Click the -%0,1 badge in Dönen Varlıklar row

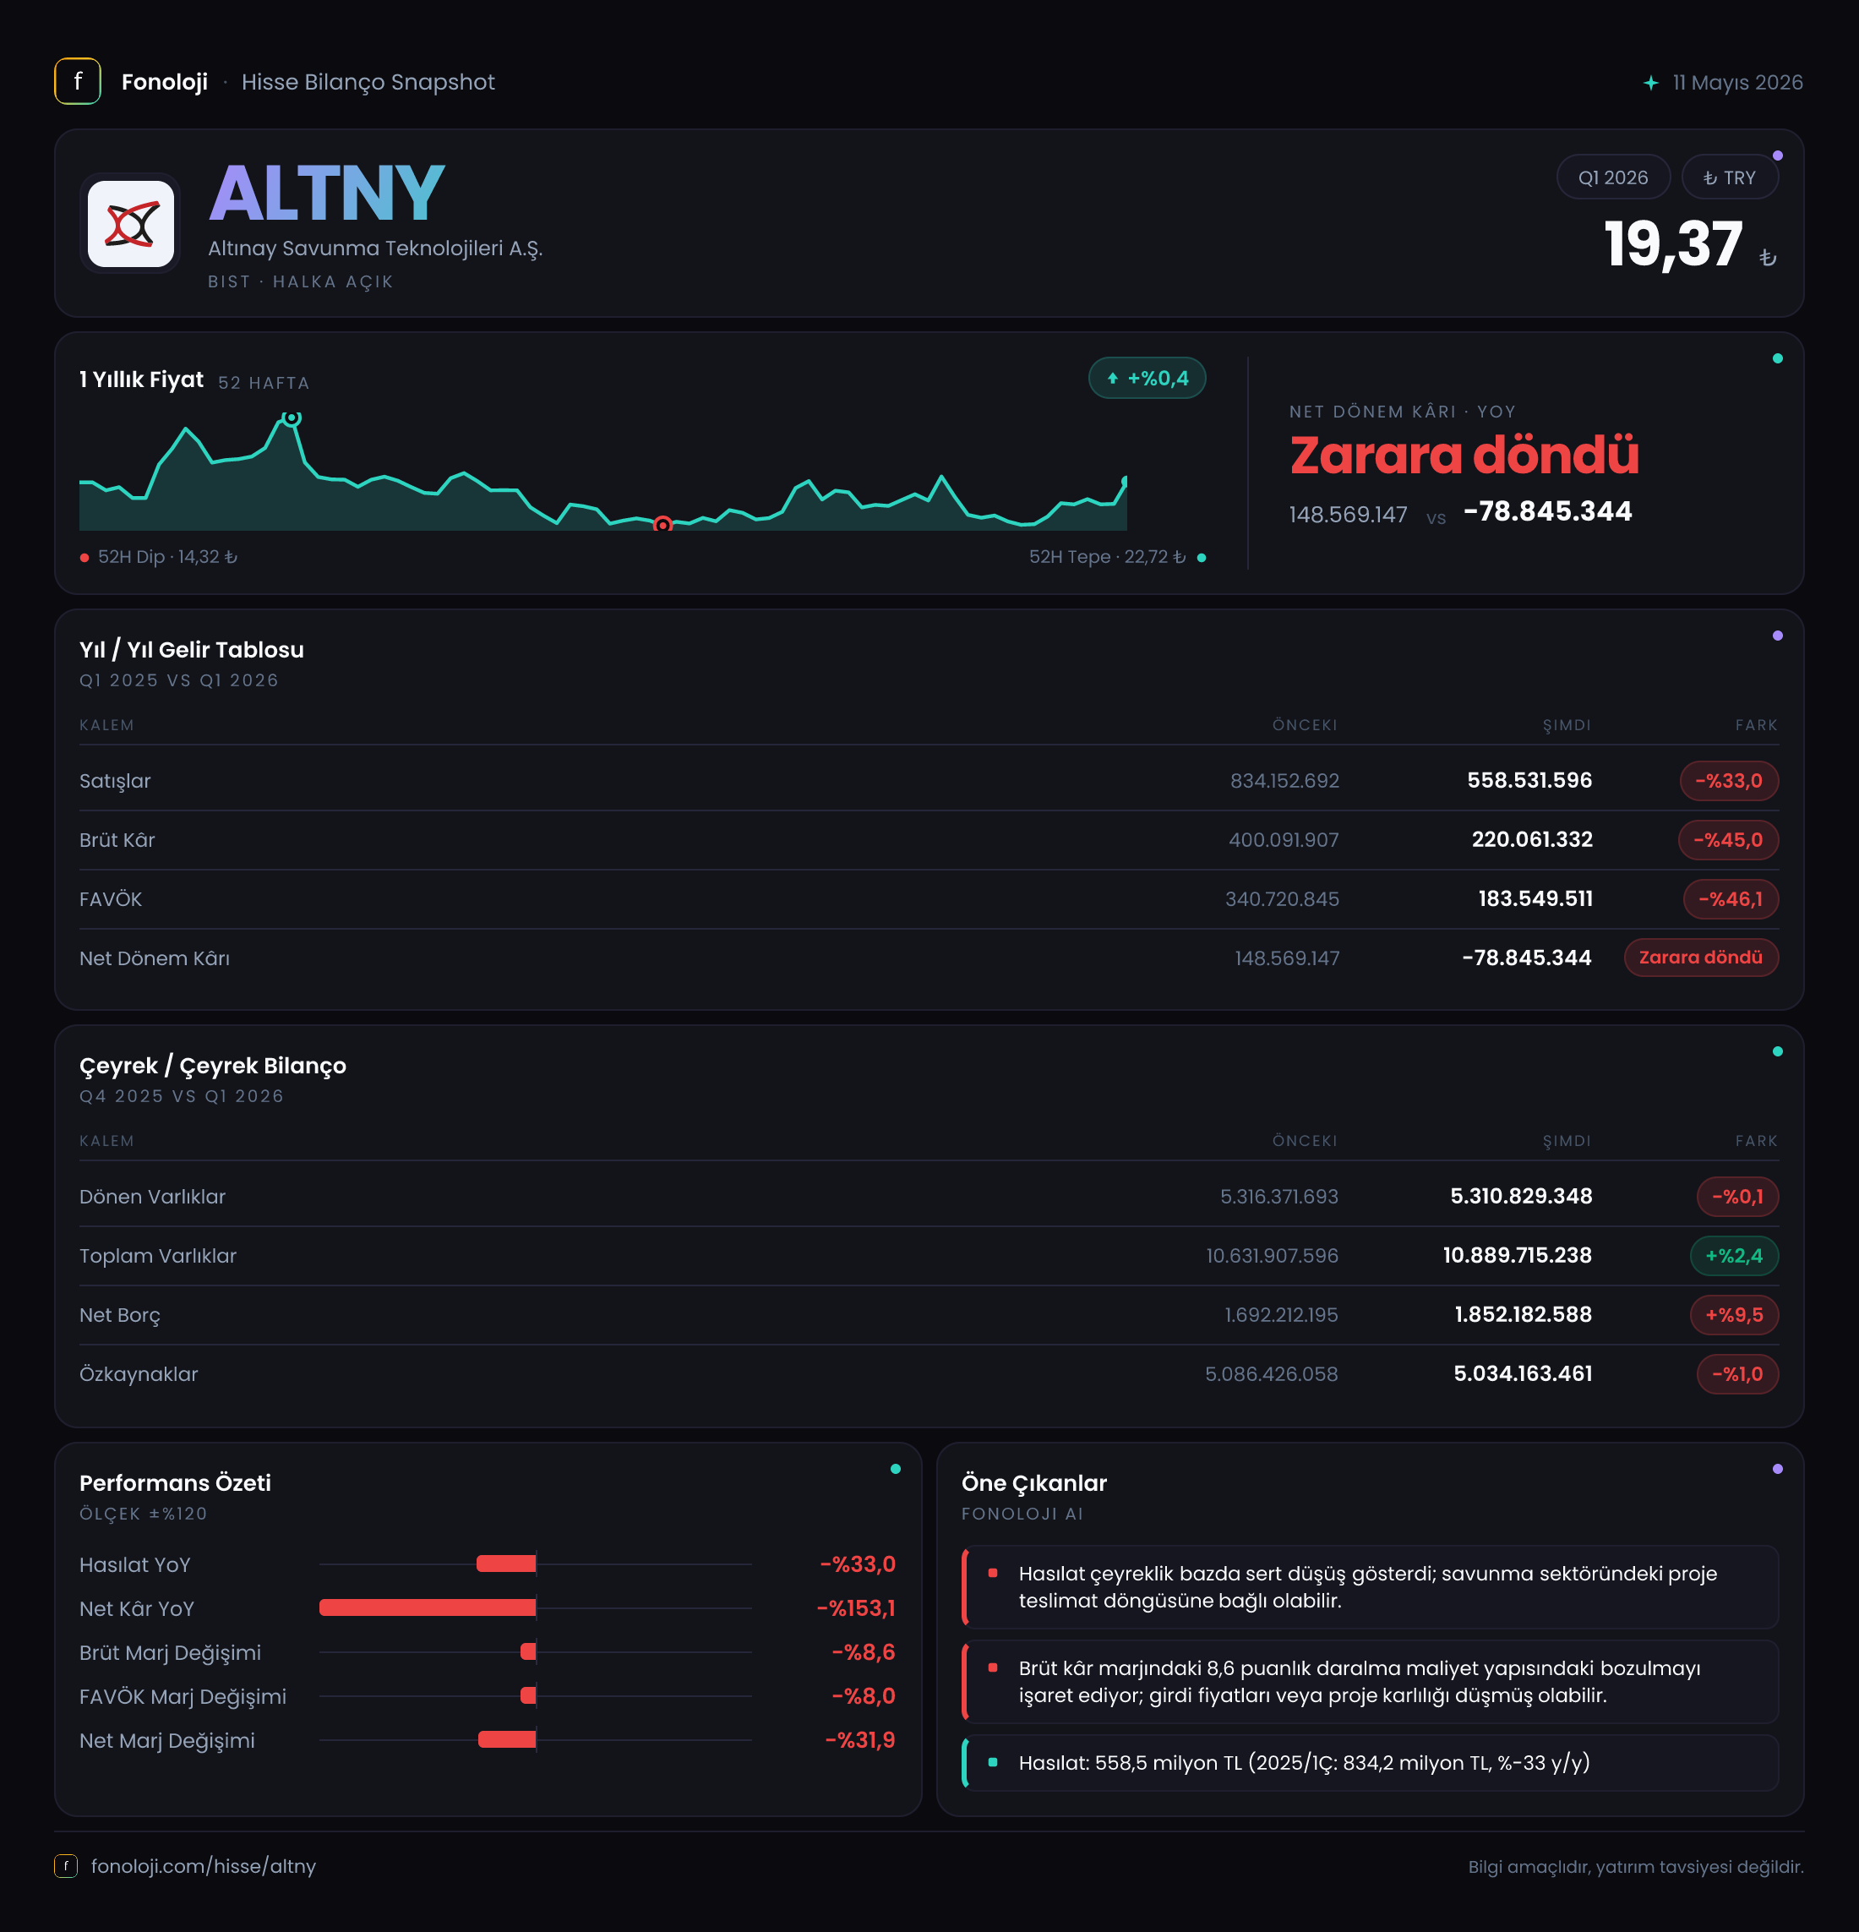[1738, 1197]
